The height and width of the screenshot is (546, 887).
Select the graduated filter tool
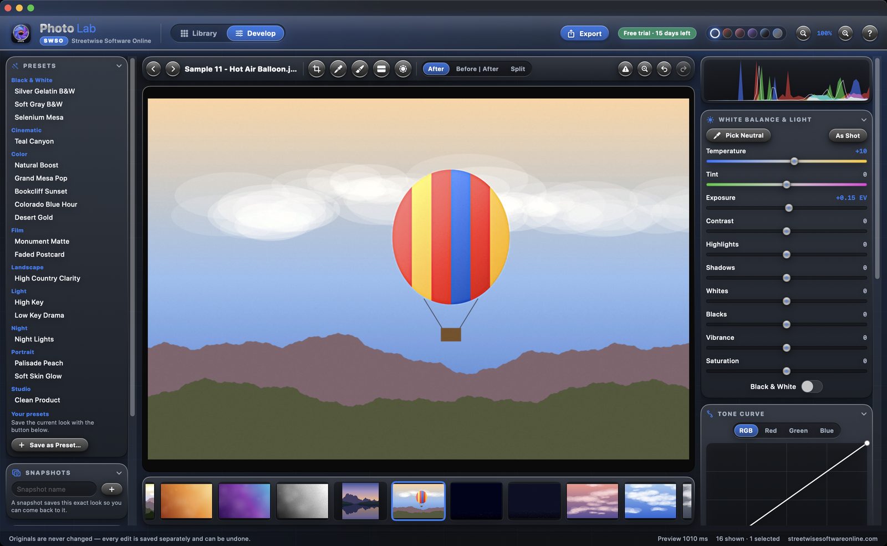381,69
